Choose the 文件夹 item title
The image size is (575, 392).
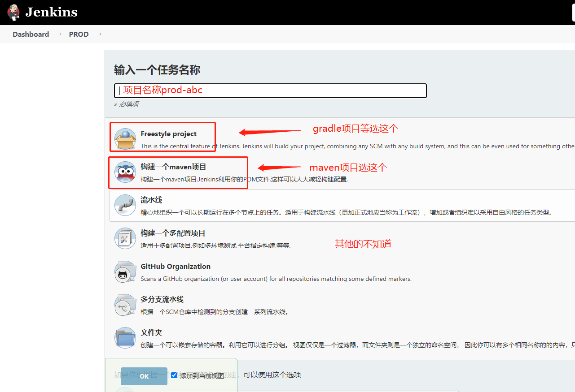pyautogui.click(x=151, y=332)
